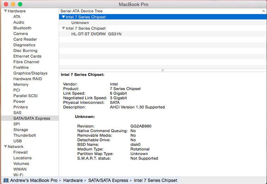Select ATA in the sidebar
The height and width of the screenshot is (184, 267).
click(17, 17)
